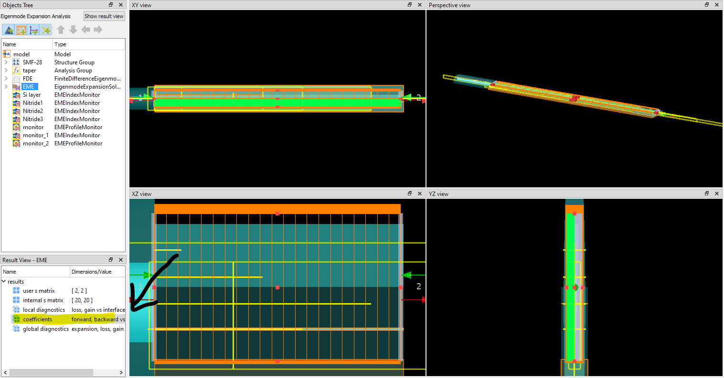The image size is (724, 378).
Task: Select the SMF-28 structure group icon
Action: pyautogui.click(x=16, y=62)
